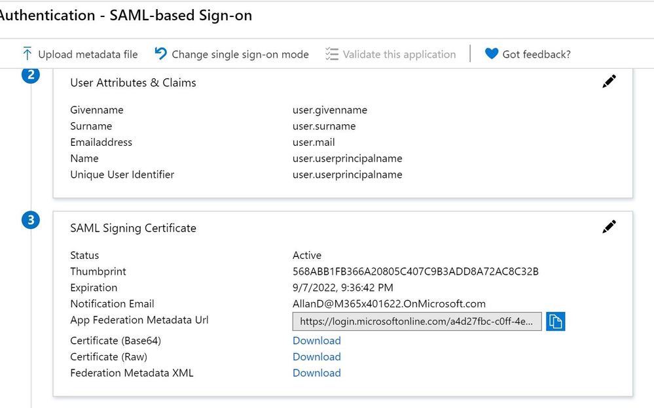The height and width of the screenshot is (408, 654).
Task: Click the Notification Email address value
Action: pos(389,303)
